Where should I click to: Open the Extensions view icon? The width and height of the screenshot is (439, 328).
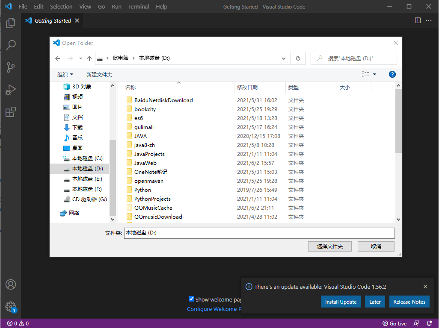pos(11,112)
